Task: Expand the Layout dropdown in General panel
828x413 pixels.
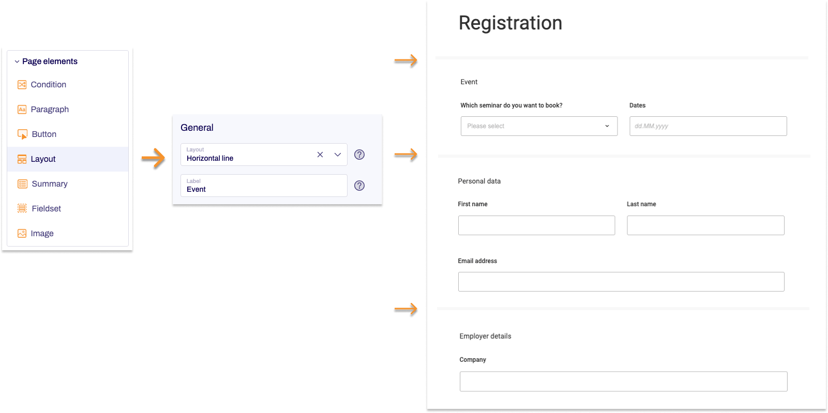Action: tap(337, 154)
